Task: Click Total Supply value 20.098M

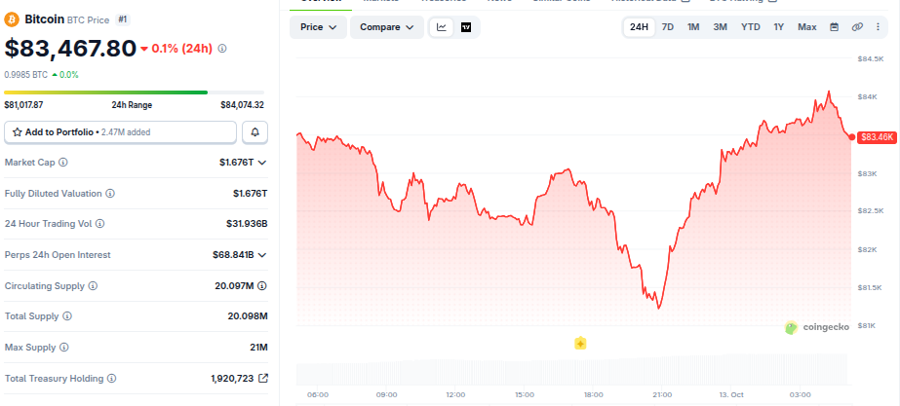Action: click(x=248, y=316)
